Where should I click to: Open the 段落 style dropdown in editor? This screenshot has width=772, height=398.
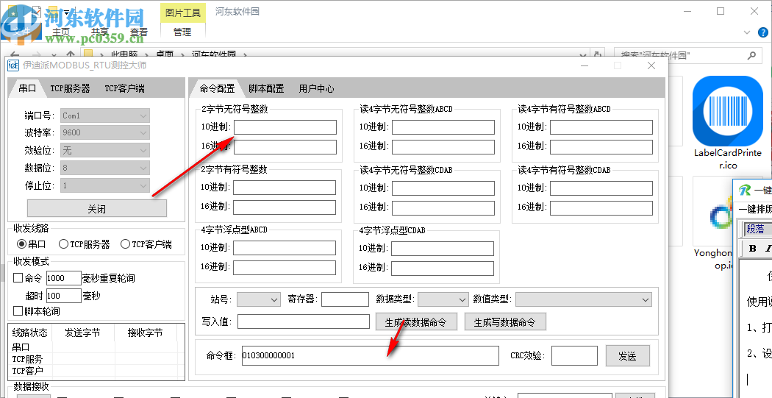click(x=758, y=229)
